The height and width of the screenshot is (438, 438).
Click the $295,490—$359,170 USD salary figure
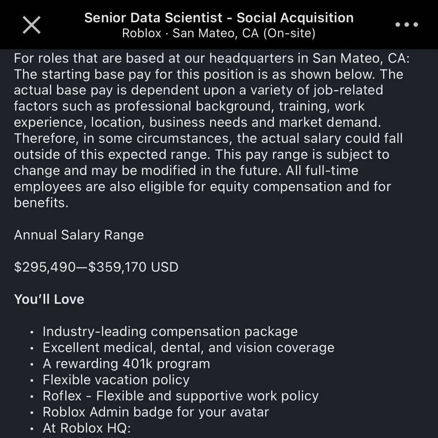[96, 267]
